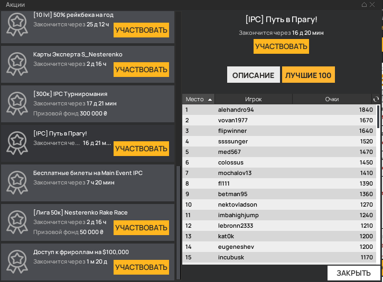This screenshot has width=383, height=282.
Task: Switch to the ОПИСАНИЕ tab
Action: coord(253,75)
